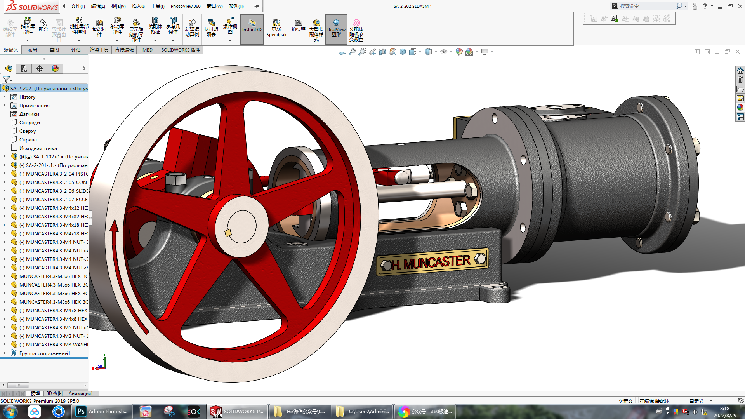Select the Датчики sensors folder
Image resolution: width=745 pixels, height=419 pixels.
(x=29, y=114)
